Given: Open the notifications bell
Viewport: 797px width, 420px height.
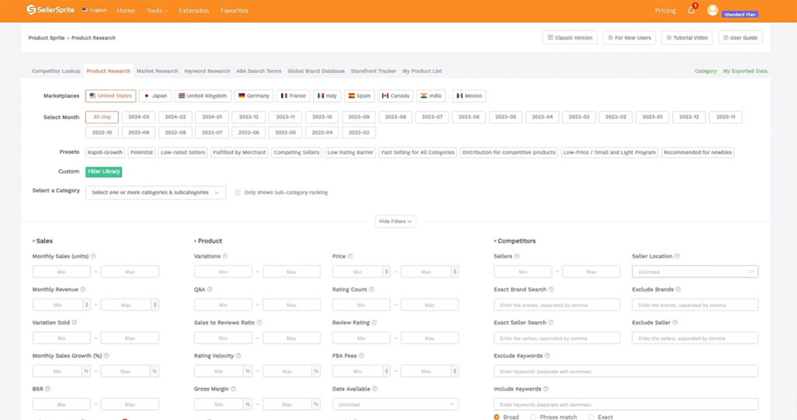Looking at the screenshot, I should click(691, 10).
